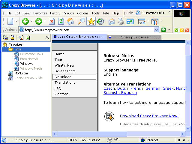The width and height of the screenshot is (192, 144).
Task: Toggle Favorites sidebar star button
Action: [91, 21]
